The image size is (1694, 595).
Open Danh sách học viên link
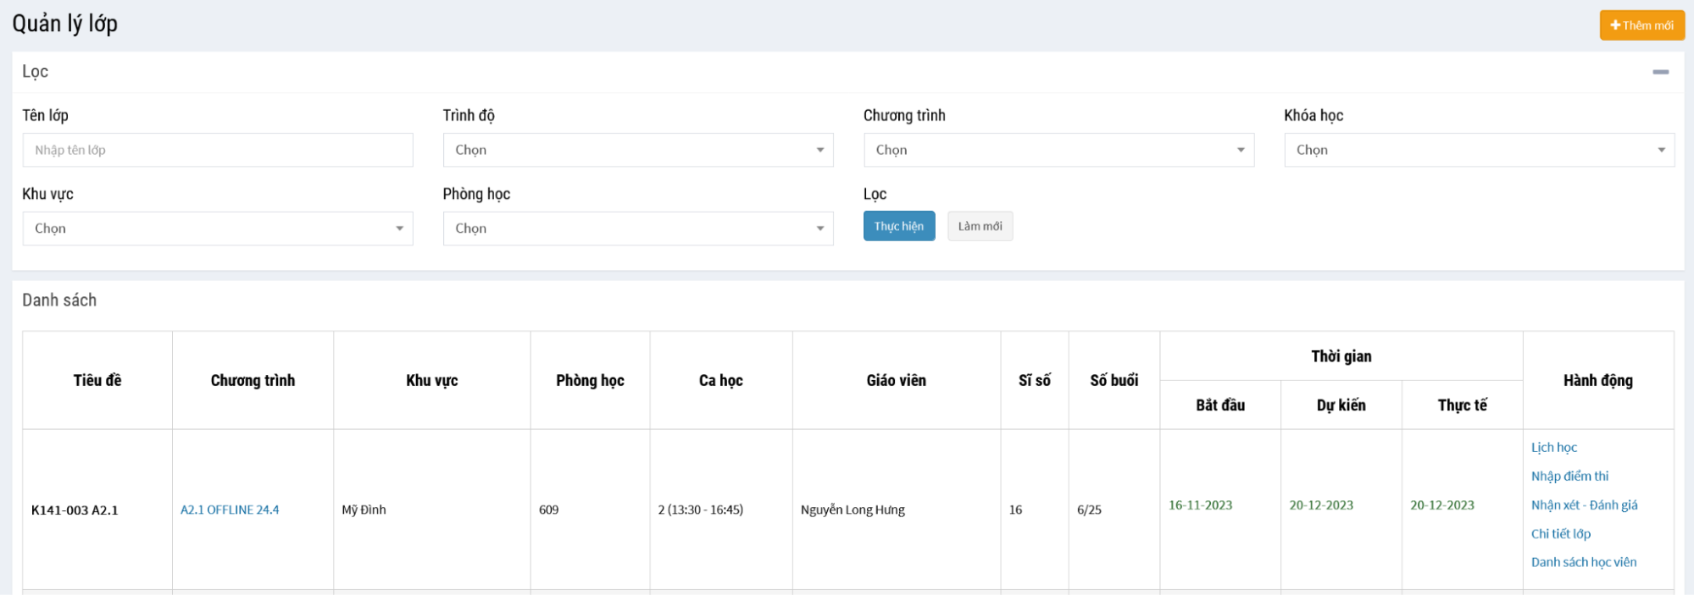1583,562
